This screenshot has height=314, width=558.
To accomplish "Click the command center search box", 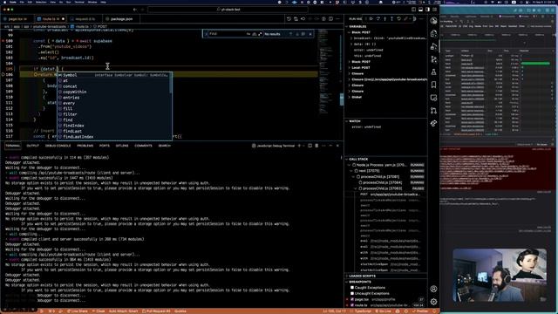I will 228,10.
